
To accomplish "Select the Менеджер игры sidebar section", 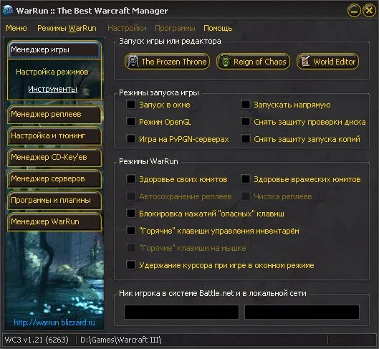I will (x=54, y=49).
